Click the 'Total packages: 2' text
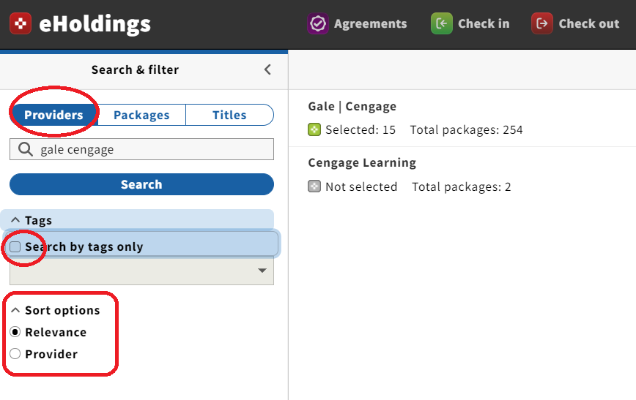Image resolution: width=636 pixels, height=400 pixels. click(461, 186)
